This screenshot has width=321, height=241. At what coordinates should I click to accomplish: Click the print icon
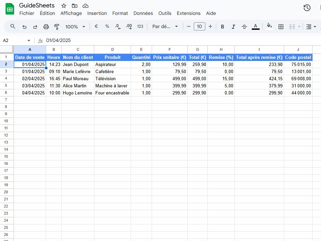pos(46,27)
